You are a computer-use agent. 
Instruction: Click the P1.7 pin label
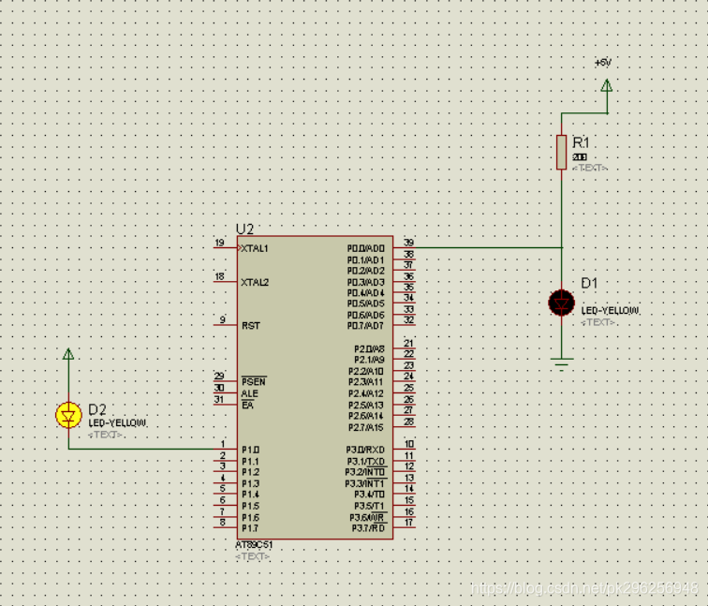pyautogui.click(x=250, y=528)
